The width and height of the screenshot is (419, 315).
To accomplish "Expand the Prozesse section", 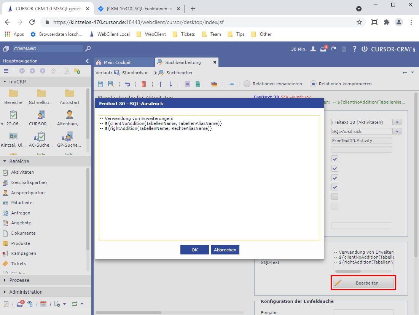I will click(x=19, y=280).
